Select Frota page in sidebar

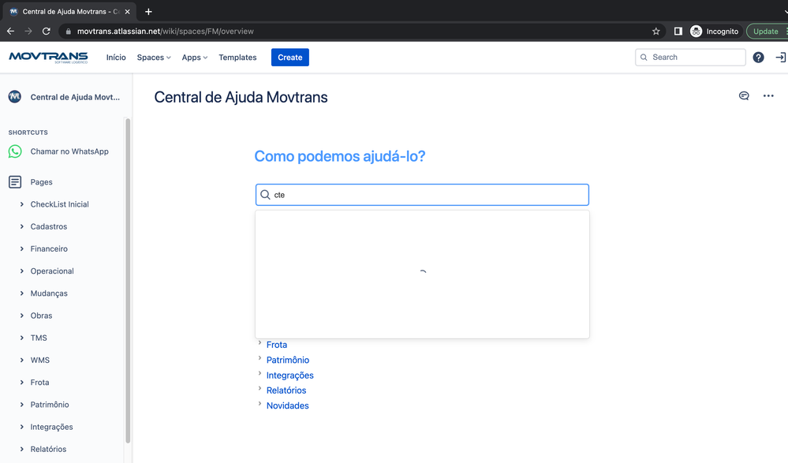39,382
